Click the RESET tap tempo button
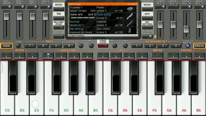 pyautogui.click(x=115, y=46)
